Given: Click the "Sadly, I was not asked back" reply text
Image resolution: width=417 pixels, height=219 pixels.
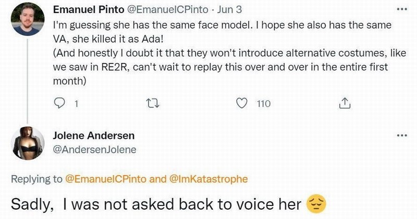Looking at the screenshot, I should 156,204.
